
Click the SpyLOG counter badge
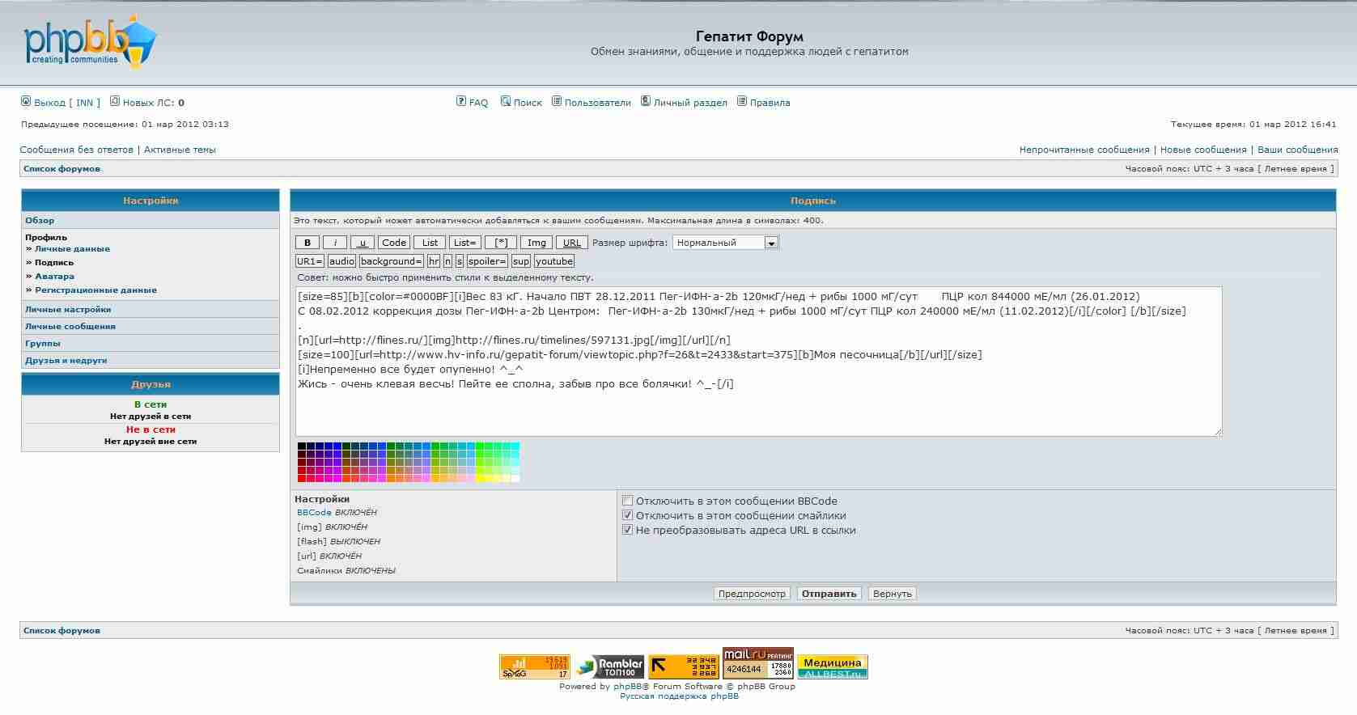(535, 666)
